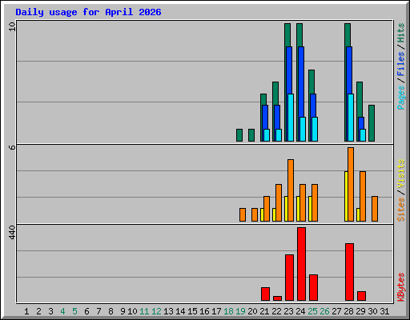
Task: Click the "Sites" legend label
Action: [x=401, y=210]
